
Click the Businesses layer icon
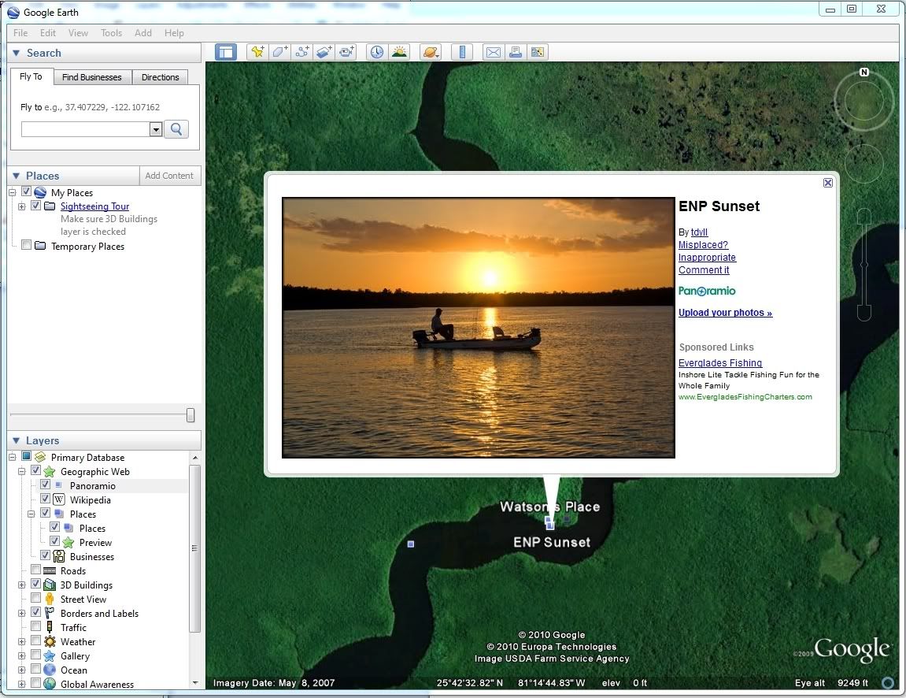coord(59,556)
